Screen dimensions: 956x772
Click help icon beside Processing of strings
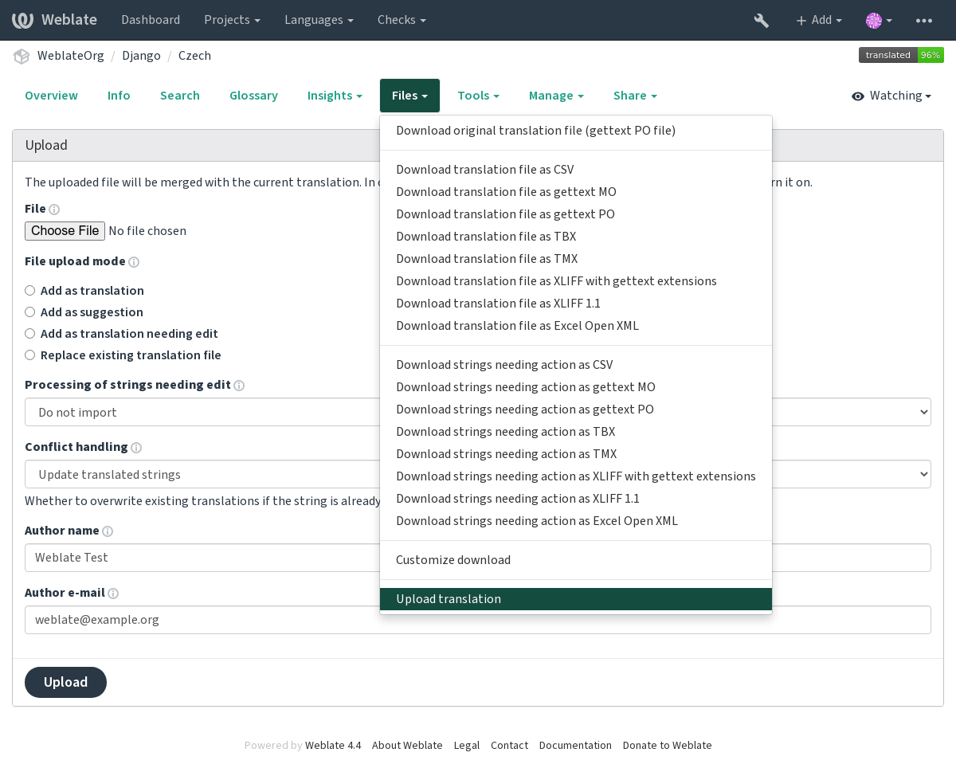(239, 386)
